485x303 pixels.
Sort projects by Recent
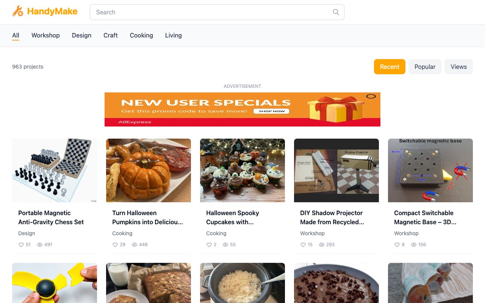[390, 67]
